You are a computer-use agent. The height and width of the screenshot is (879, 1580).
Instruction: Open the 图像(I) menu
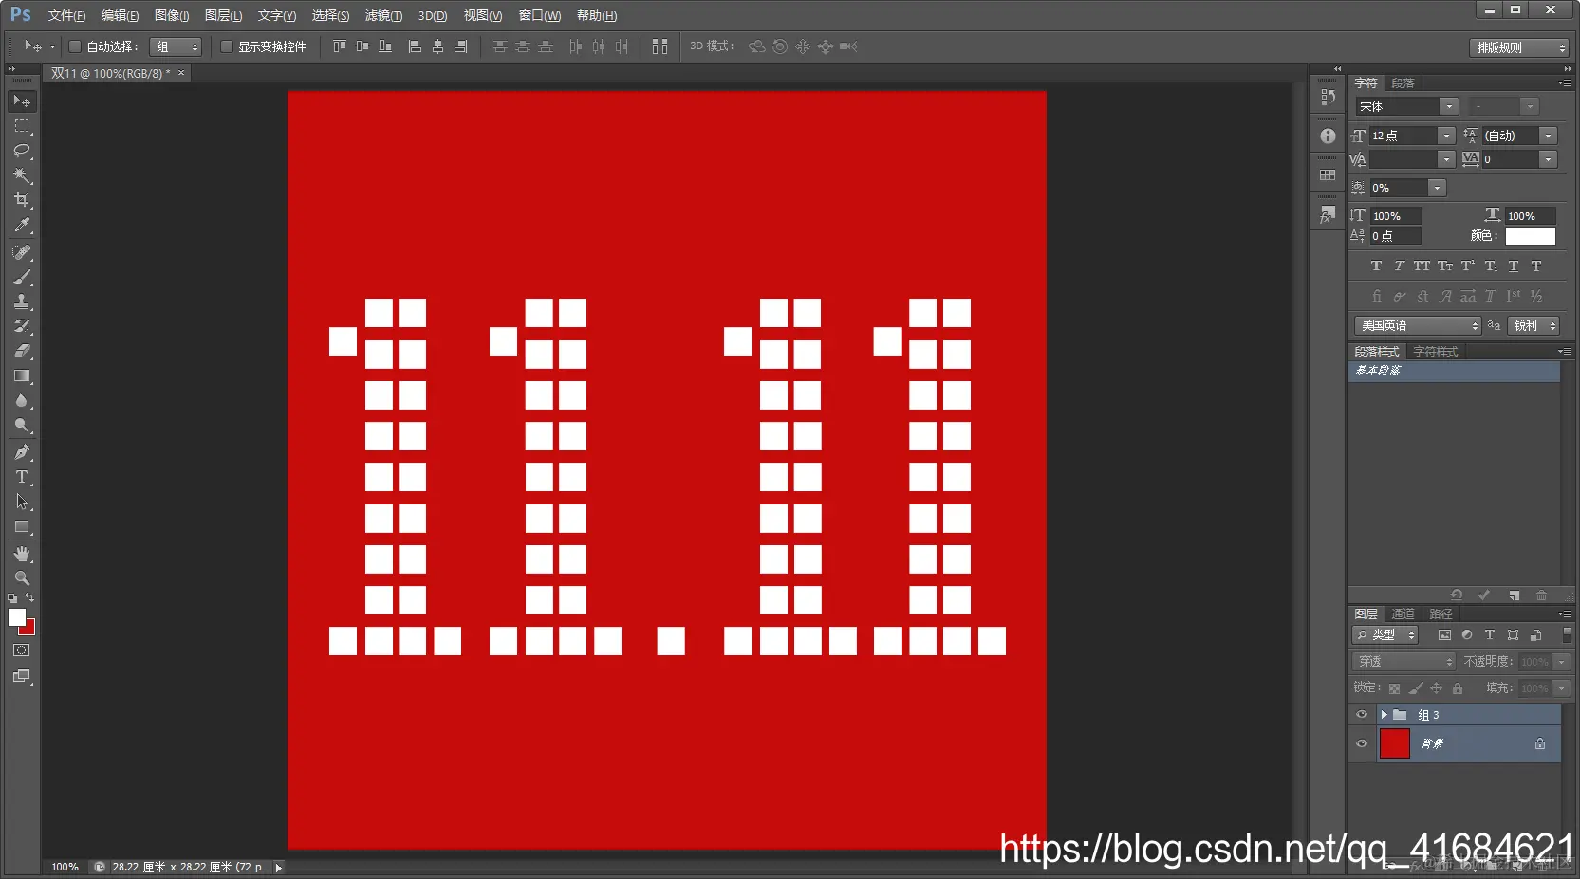point(172,16)
